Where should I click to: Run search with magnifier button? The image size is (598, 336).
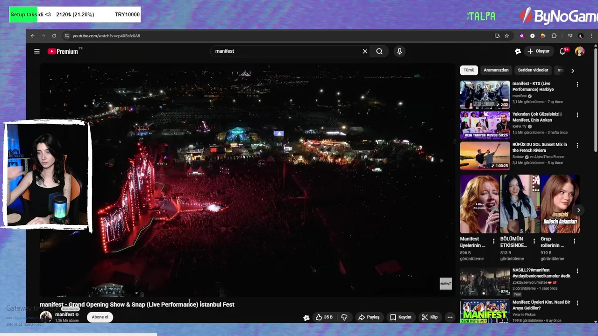379,51
